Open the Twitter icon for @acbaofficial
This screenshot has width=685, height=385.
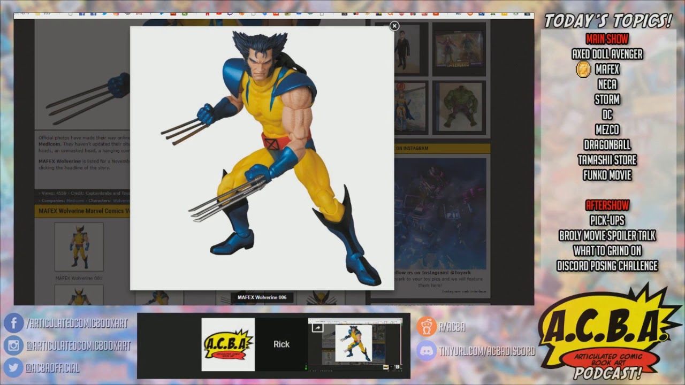[x=13, y=368]
